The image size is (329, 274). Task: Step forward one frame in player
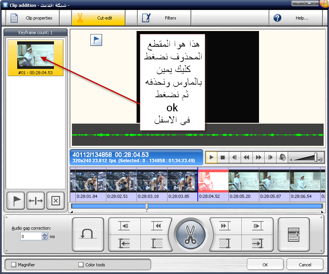click(270, 157)
